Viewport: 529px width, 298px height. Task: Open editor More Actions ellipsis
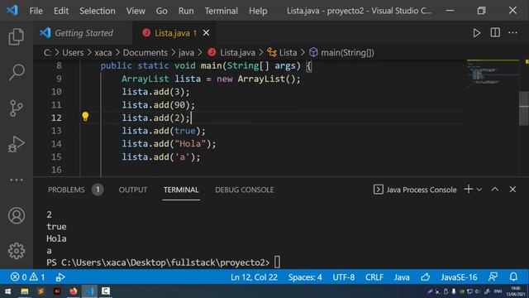[512, 33]
